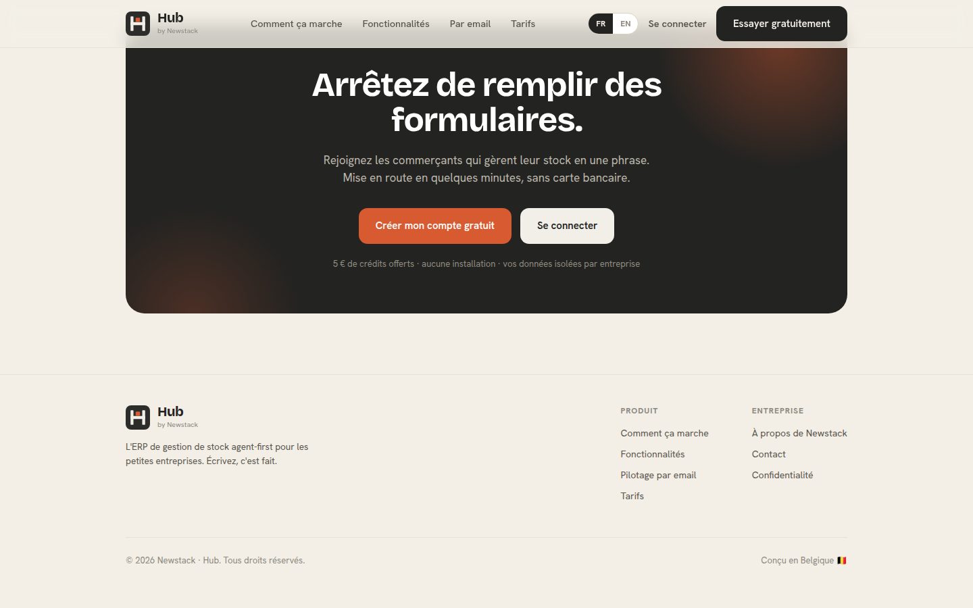Go to 'Par email' in the top navigation

pyautogui.click(x=470, y=24)
